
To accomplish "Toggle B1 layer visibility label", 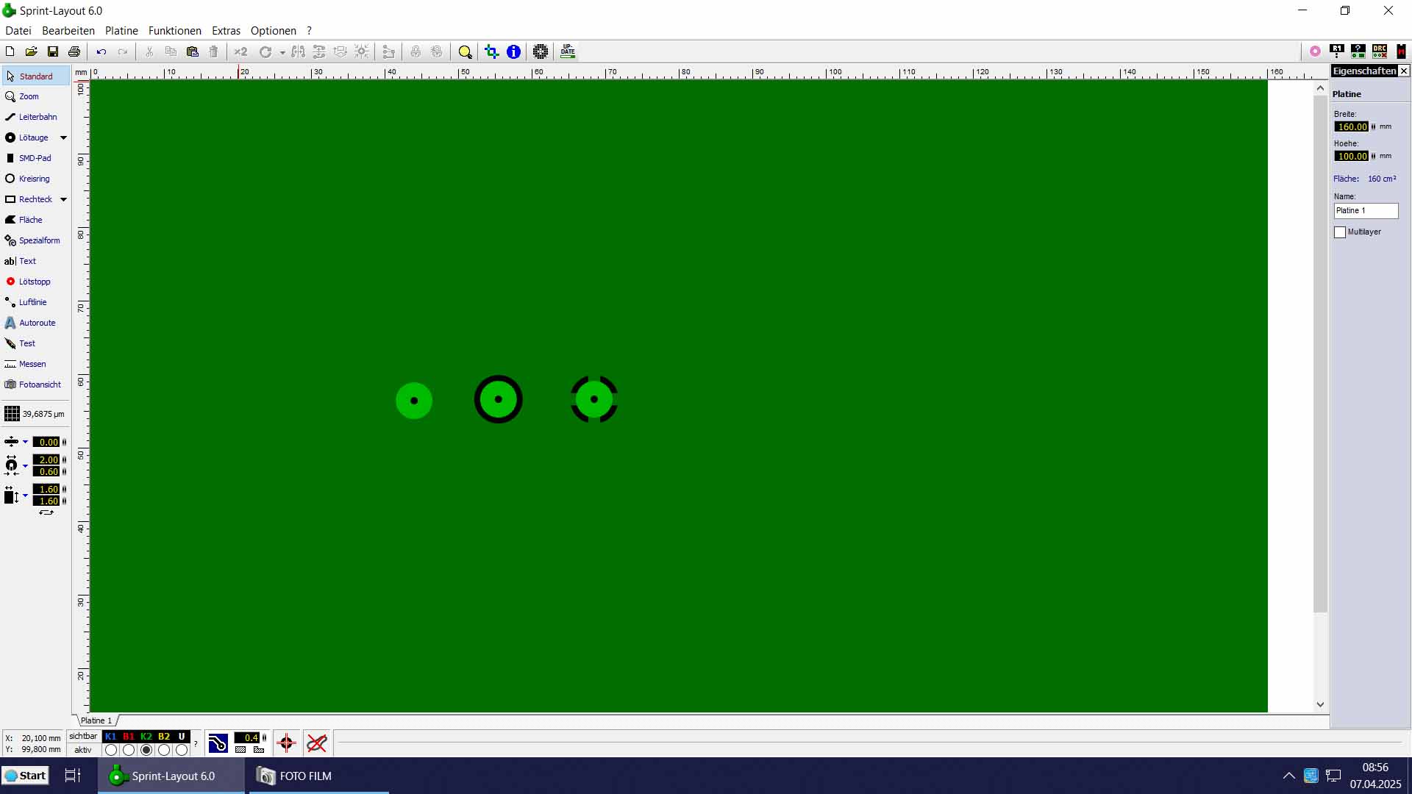I will (x=129, y=737).
